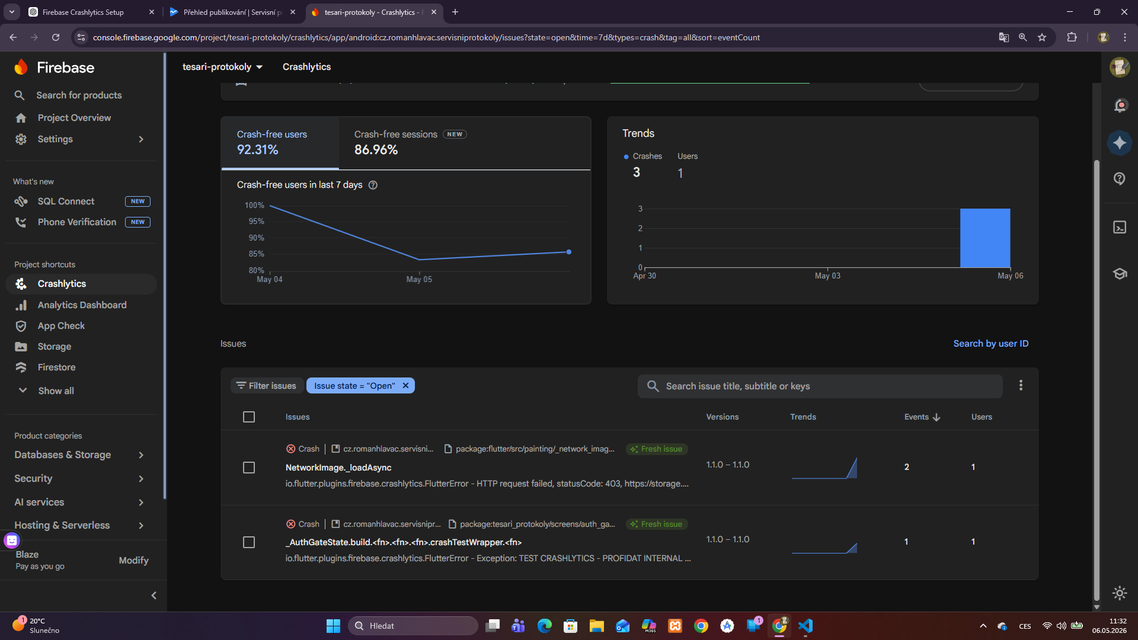Open the issues table three-dot menu
Image resolution: width=1138 pixels, height=640 pixels.
pos(1021,386)
